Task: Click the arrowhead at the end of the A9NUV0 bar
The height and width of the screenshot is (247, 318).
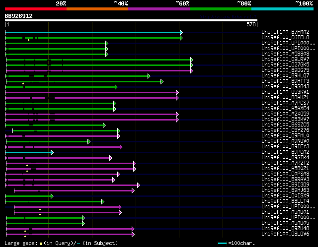Action: (x=89, y=141)
